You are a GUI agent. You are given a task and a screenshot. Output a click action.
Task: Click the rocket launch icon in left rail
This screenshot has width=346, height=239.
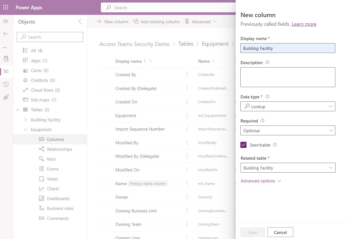tap(6, 97)
